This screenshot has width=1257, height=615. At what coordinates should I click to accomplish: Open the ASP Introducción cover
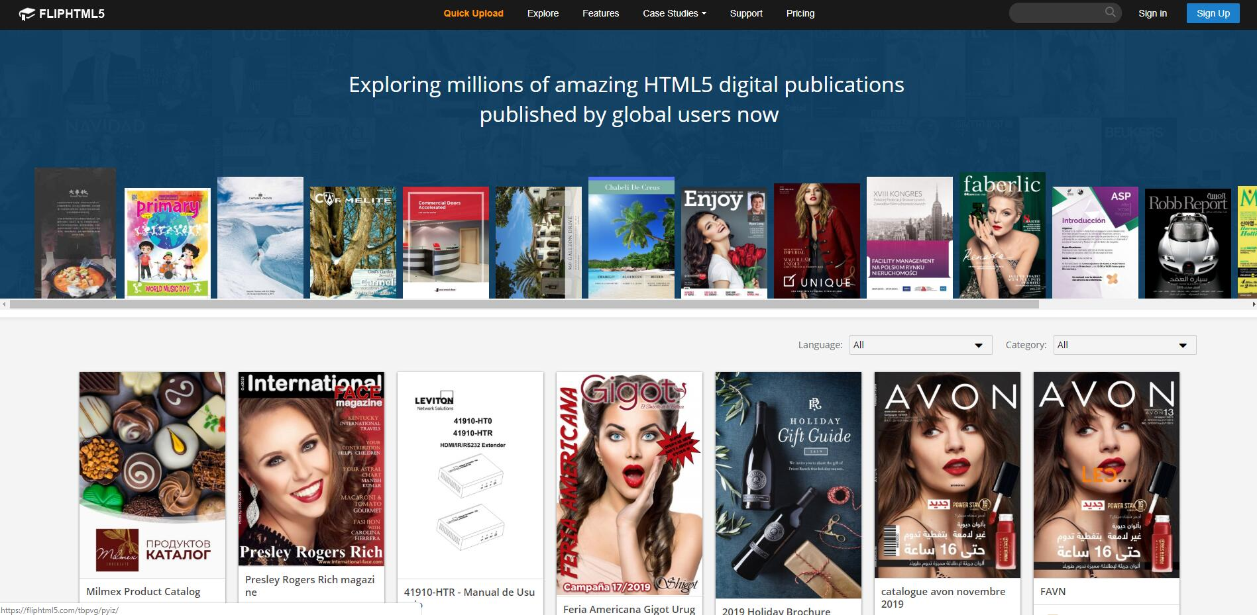click(1095, 242)
